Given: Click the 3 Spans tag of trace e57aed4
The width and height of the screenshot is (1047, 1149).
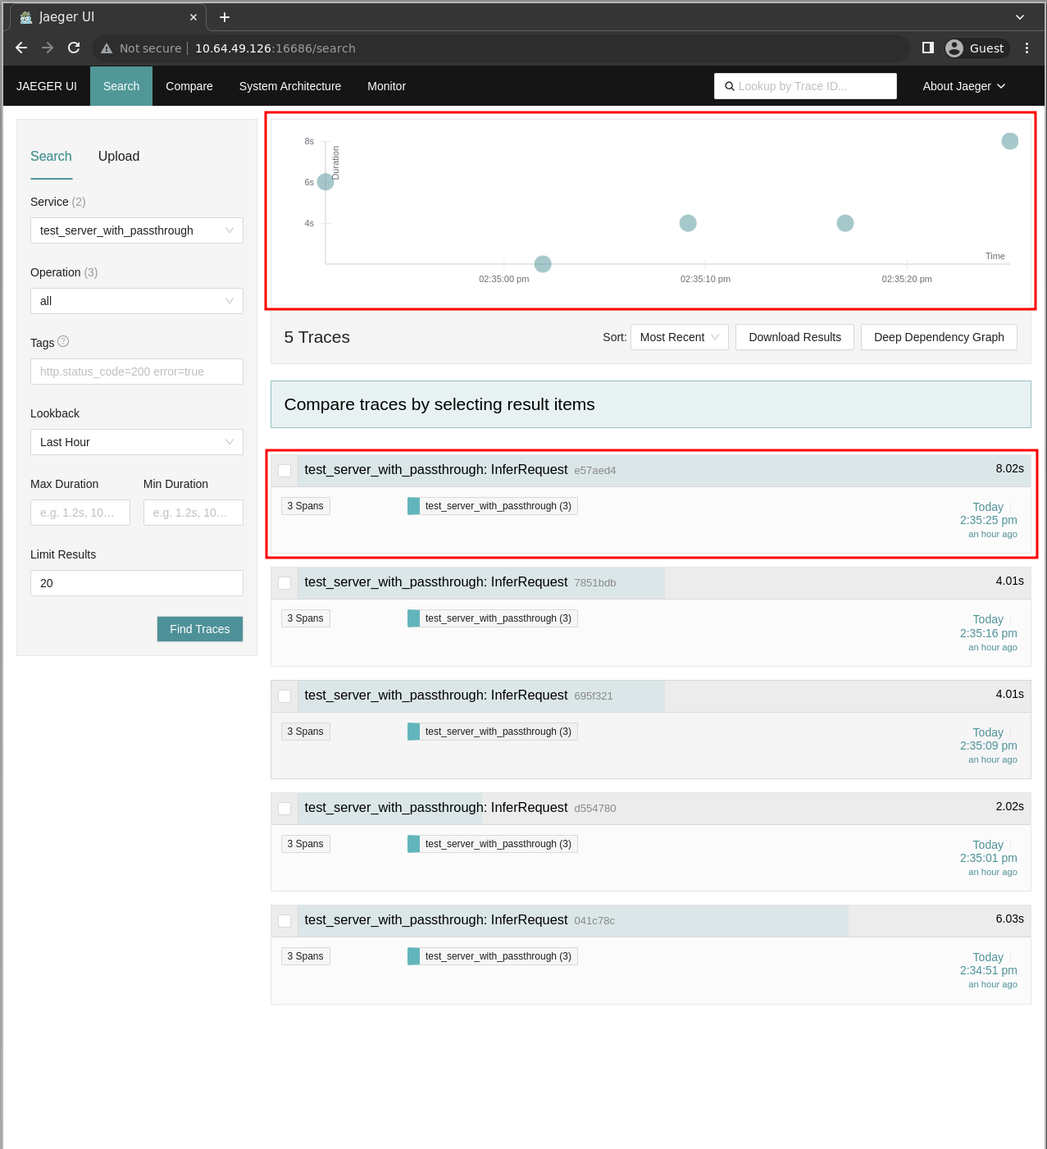Looking at the screenshot, I should [x=306, y=506].
